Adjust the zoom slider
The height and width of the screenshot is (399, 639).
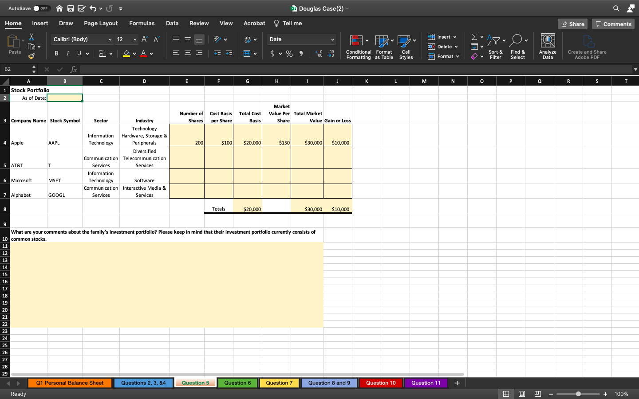pos(578,394)
